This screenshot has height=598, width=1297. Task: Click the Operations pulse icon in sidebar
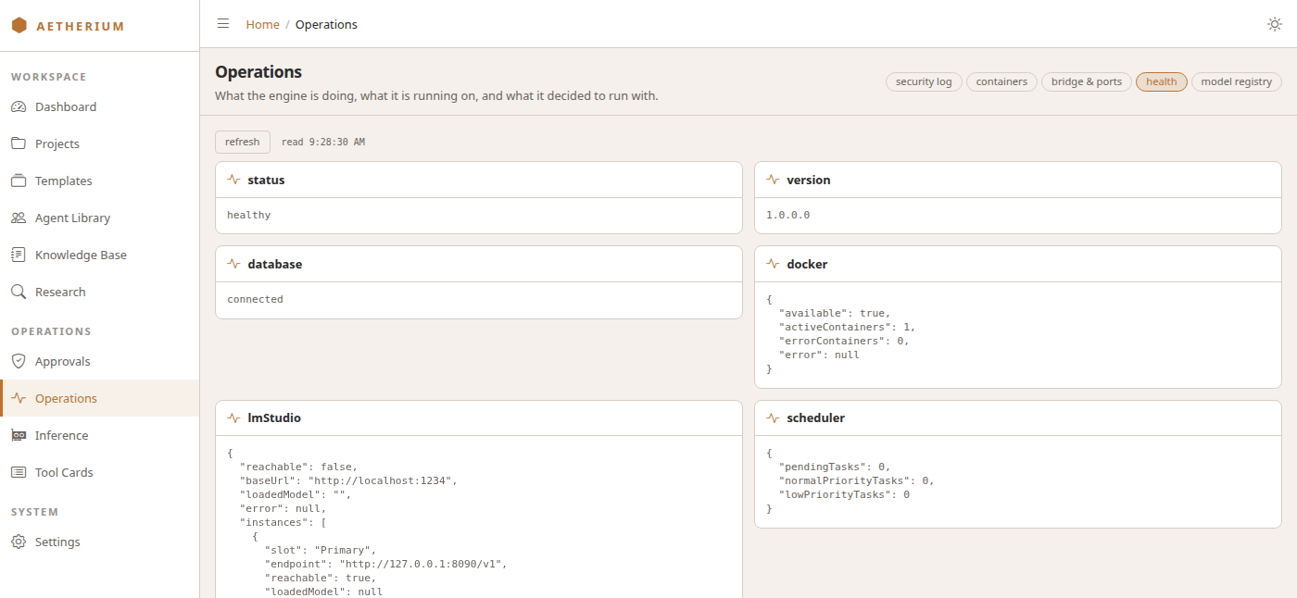point(19,398)
